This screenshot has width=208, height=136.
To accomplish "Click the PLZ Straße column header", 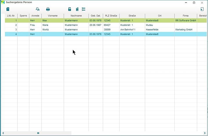I will tap(111, 16).
